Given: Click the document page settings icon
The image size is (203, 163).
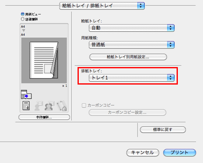Looking at the screenshot, I should coord(26,106).
